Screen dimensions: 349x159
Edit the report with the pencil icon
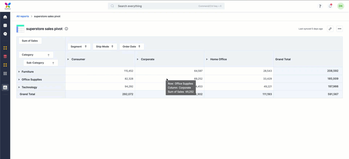[330, 29]
